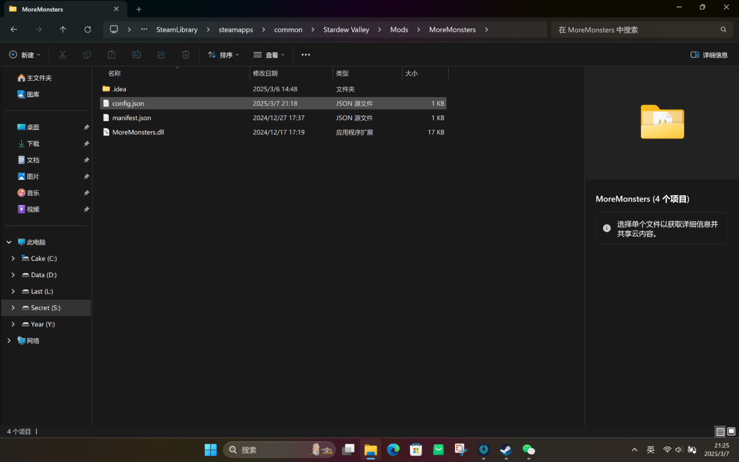Expand the Cake (C:) drive
Image resolution: width=739 pixels, height=462 pixels.
[x=13, y=259]
